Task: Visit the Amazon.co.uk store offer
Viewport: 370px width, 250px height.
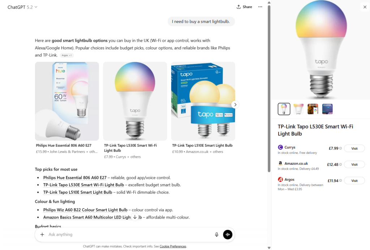Action: click(x=354, y=164)
